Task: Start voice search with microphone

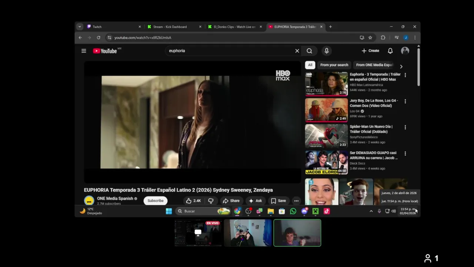Action: coord(326,51)
